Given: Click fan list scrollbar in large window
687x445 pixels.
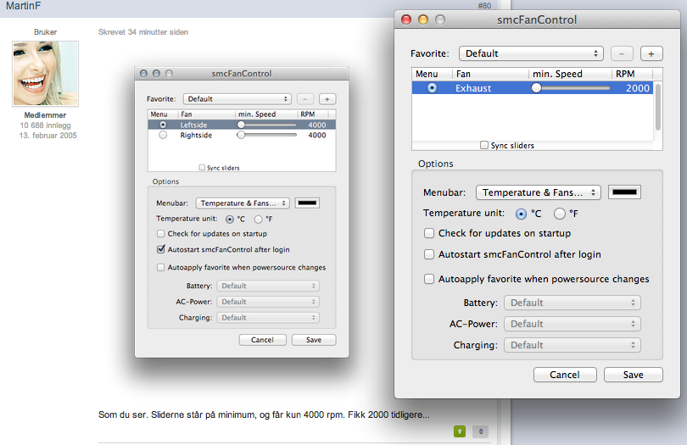Looking at the screenshot, I should 657,108.
